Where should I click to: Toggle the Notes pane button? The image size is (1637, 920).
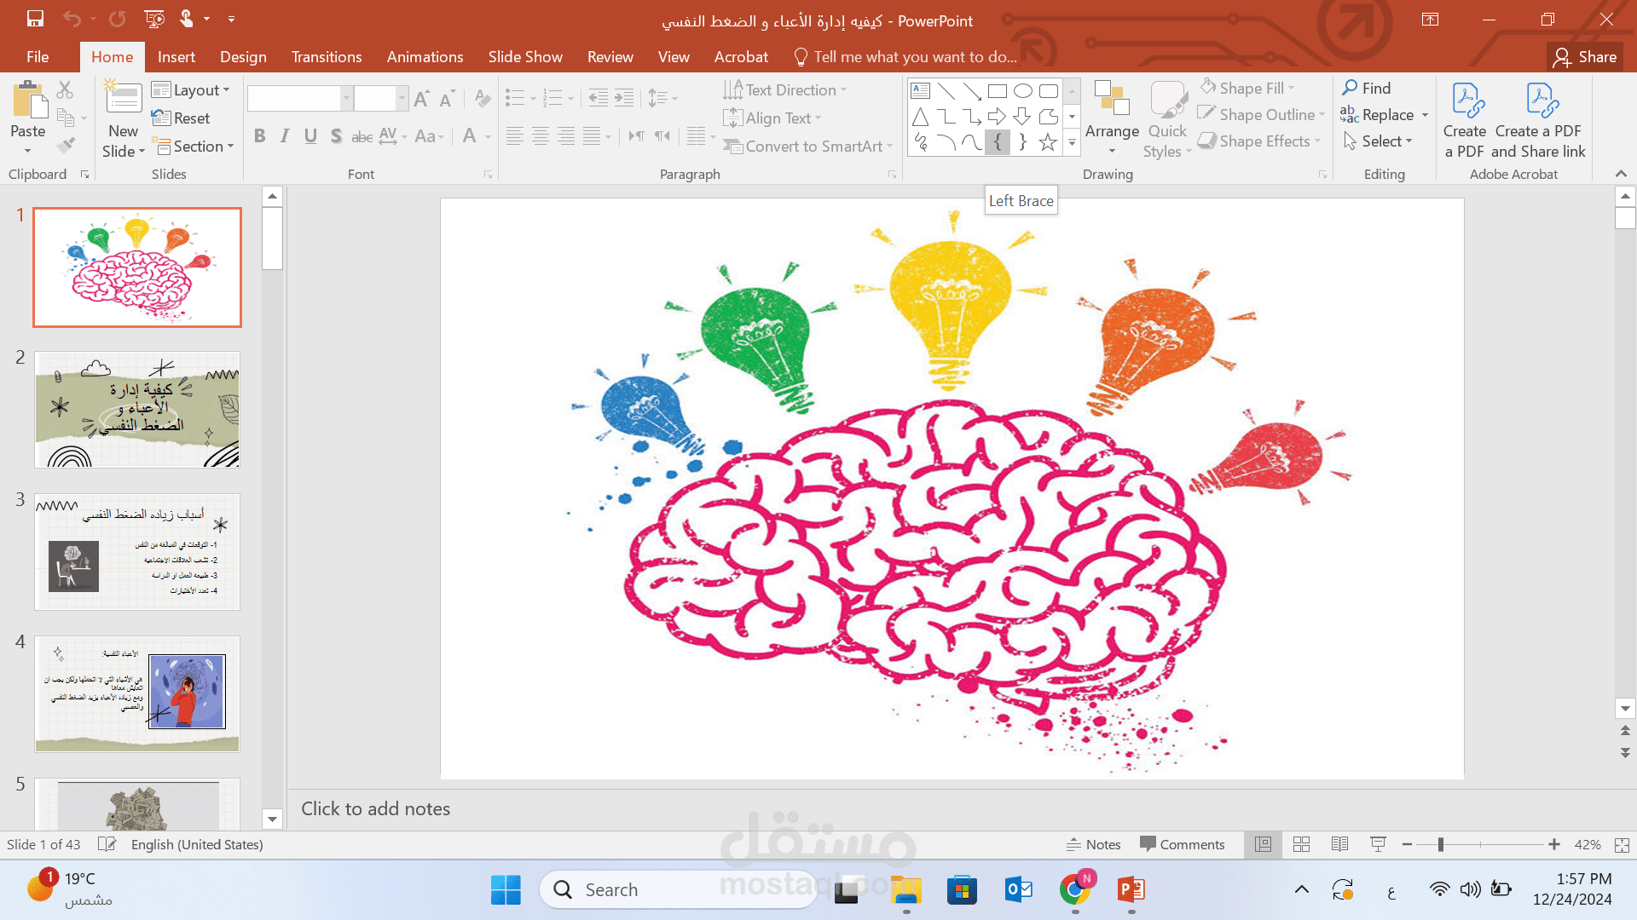pos(1093,844)
